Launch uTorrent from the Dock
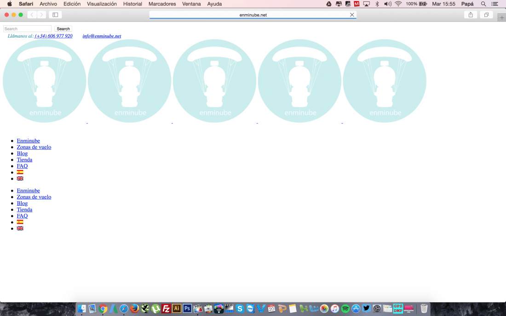This screenshot has height=316, width=506. 155,309
